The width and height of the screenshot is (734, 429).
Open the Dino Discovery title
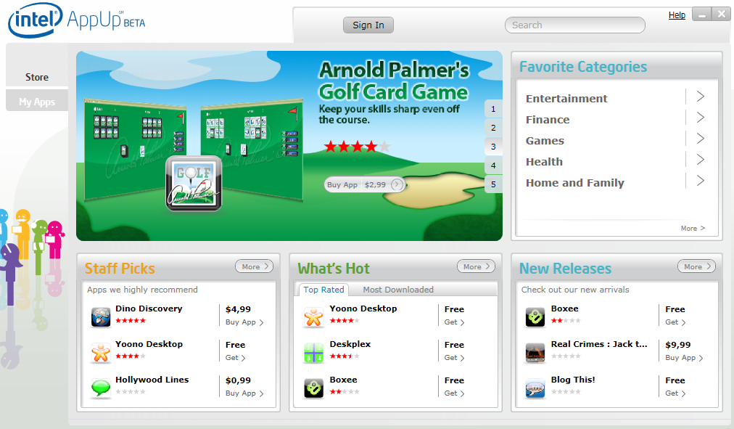coord(149,309)
